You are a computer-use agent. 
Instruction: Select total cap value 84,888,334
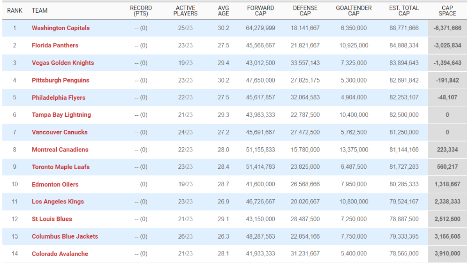click(404, 45)
